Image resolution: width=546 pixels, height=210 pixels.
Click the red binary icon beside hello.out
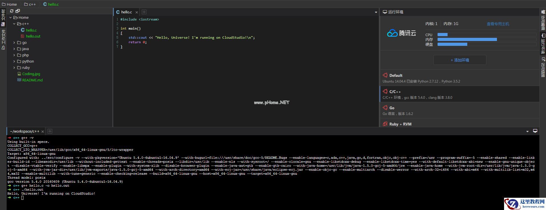click(23, 36)
